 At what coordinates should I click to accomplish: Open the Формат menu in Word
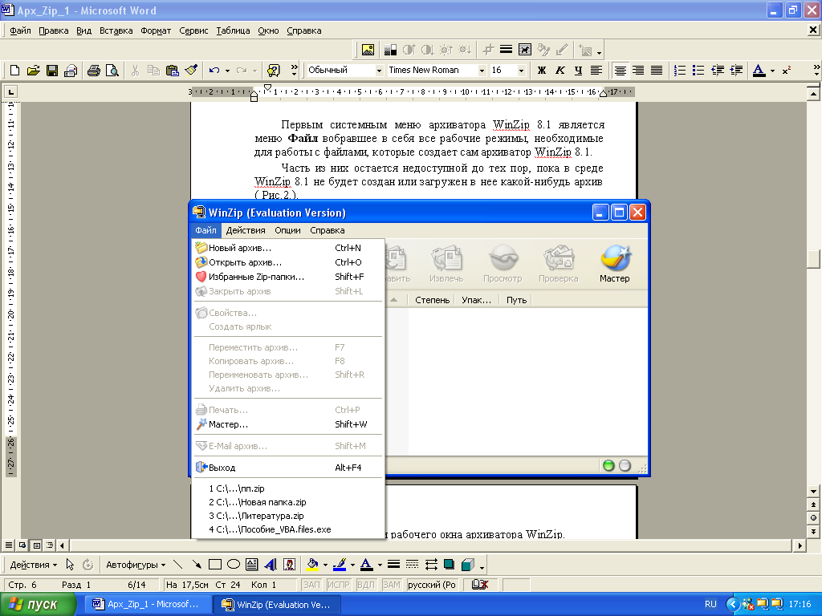tap(156, 31)
